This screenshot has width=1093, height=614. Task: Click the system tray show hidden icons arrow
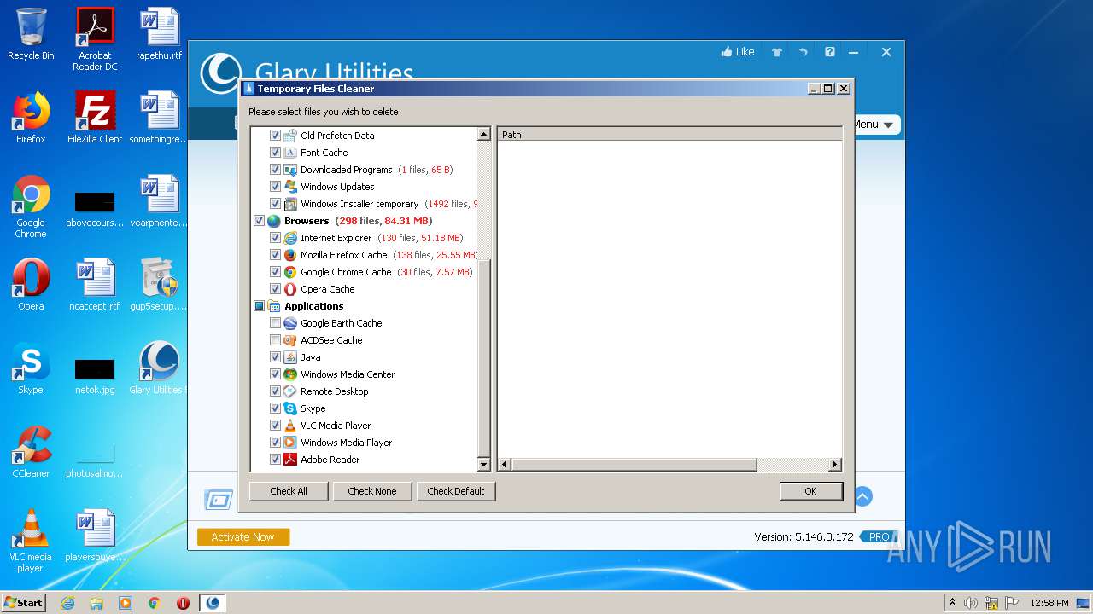(x=952, y=603)
